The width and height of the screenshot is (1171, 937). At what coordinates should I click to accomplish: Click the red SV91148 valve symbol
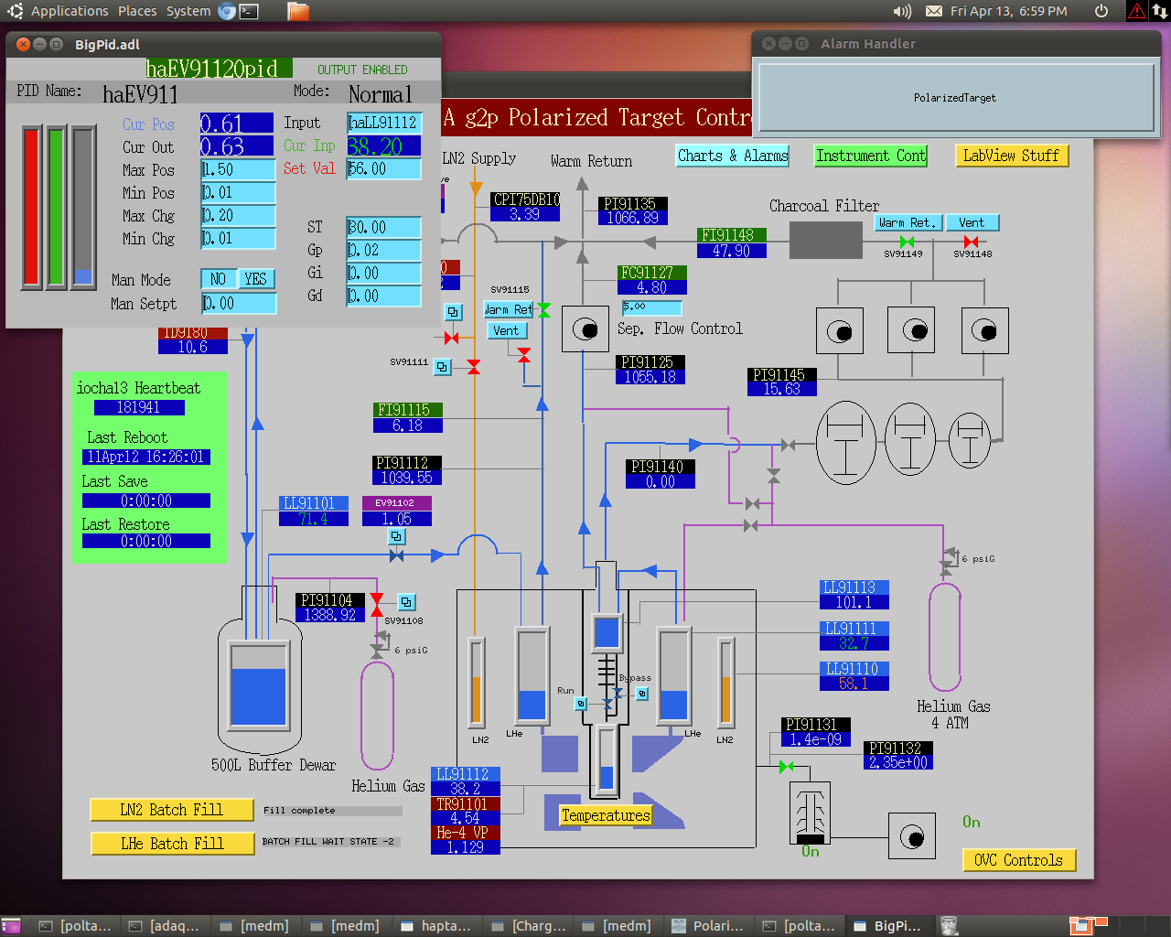pos(972,242)
